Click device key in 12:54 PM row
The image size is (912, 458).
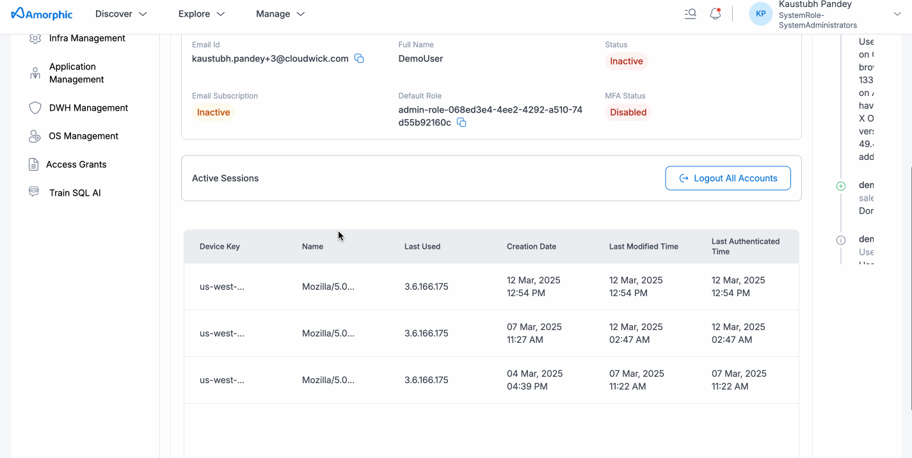click(222, 287)
